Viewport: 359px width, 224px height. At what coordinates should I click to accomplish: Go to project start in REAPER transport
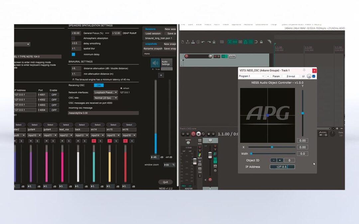tap(183, 134)
